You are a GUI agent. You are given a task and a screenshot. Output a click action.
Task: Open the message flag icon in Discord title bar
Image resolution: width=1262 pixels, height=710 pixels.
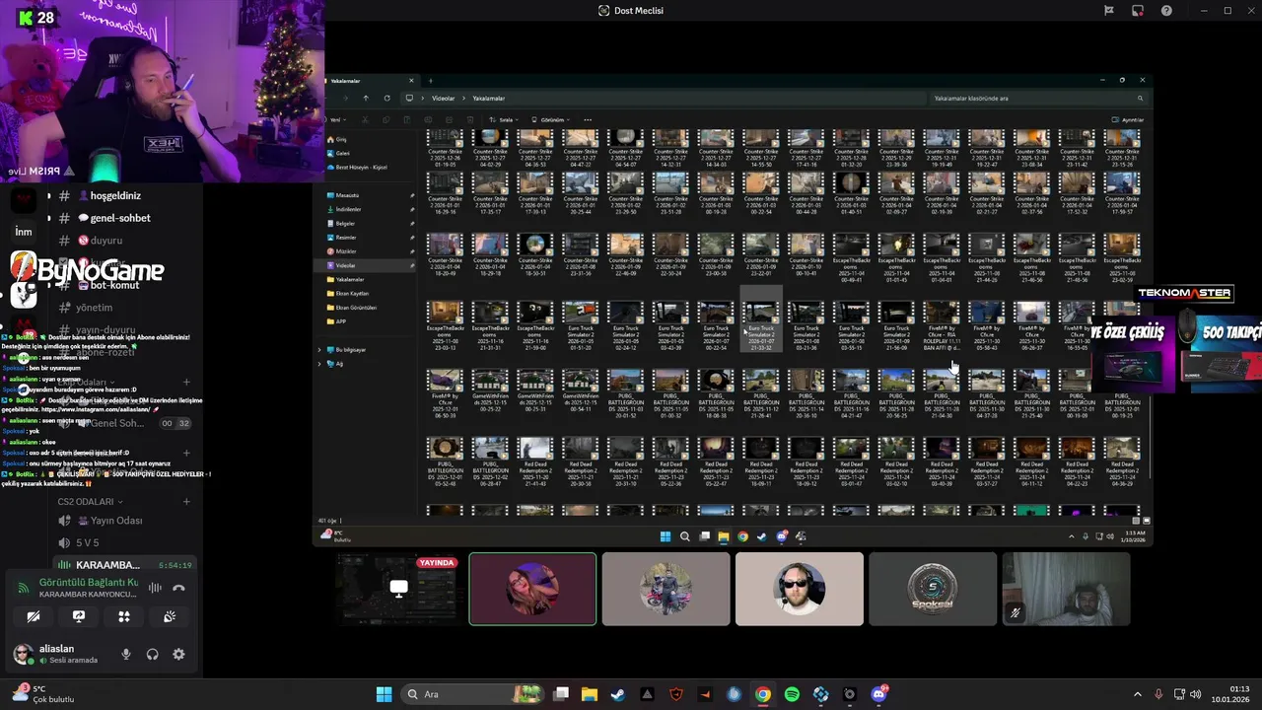1109,11
